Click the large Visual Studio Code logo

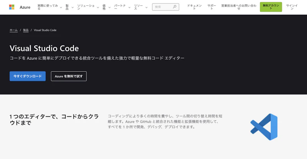tap(264, 127)
